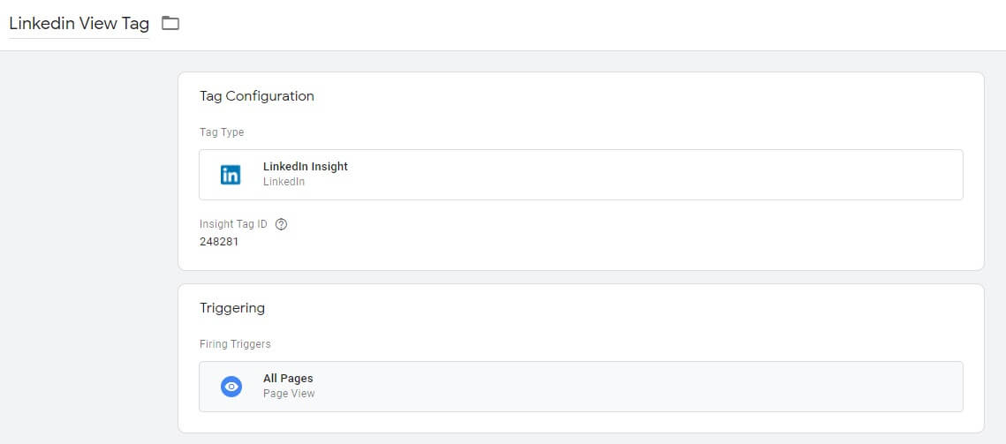
Task: Click the Page View trigger type subtitle
Action: point(289,394)
